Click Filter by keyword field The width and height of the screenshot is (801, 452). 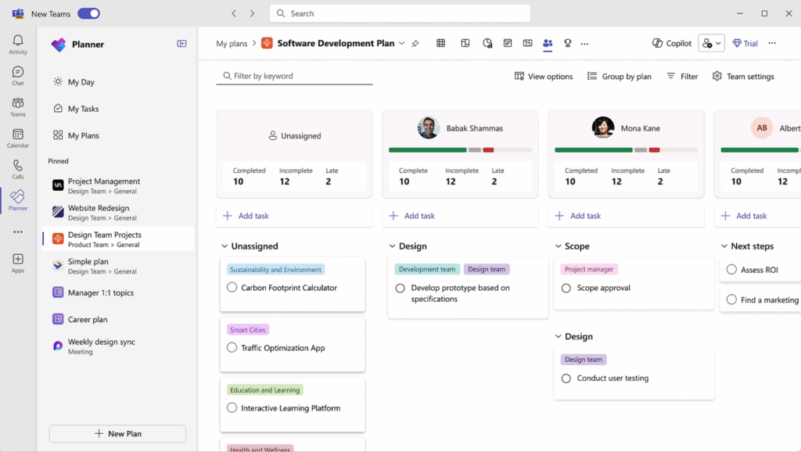294,76
